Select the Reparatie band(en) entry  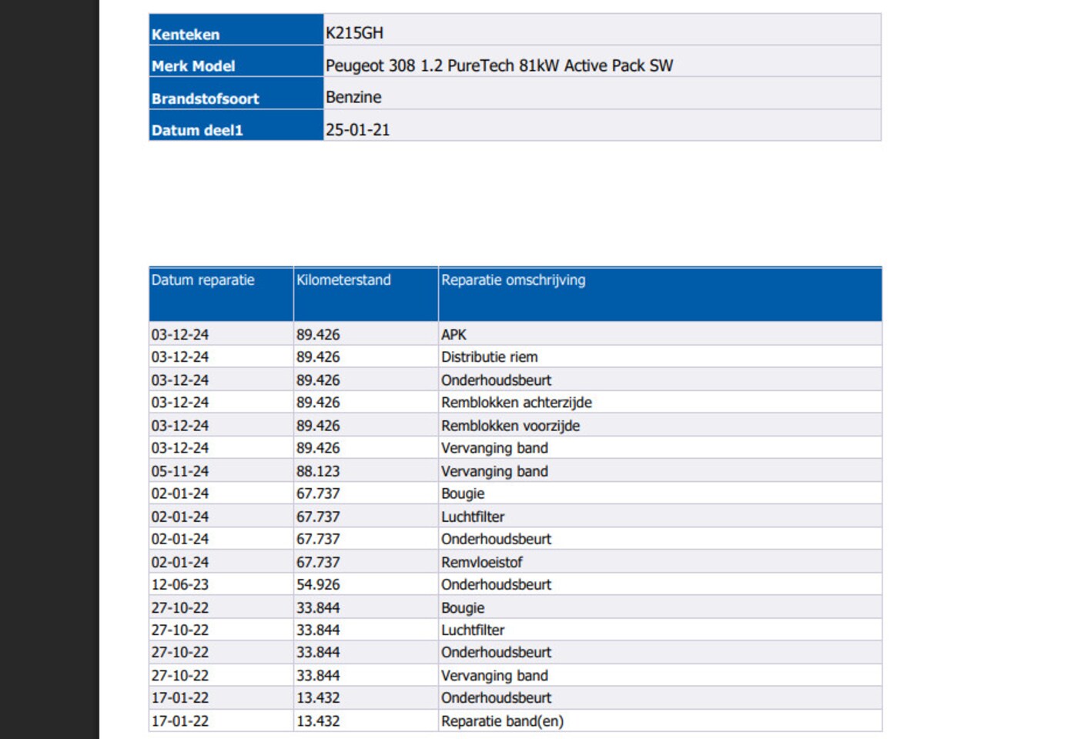tap(502, 721)
